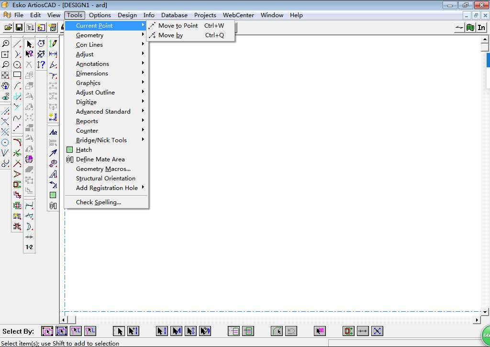
Task: Open Geometry Macros dialog entry
Action: (x=103, y=169)
